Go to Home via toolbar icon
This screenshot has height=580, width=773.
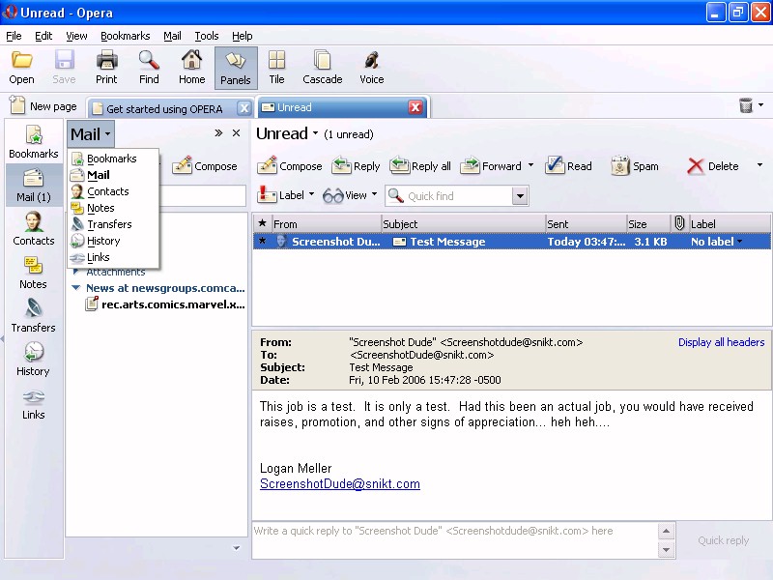[191, 68]
